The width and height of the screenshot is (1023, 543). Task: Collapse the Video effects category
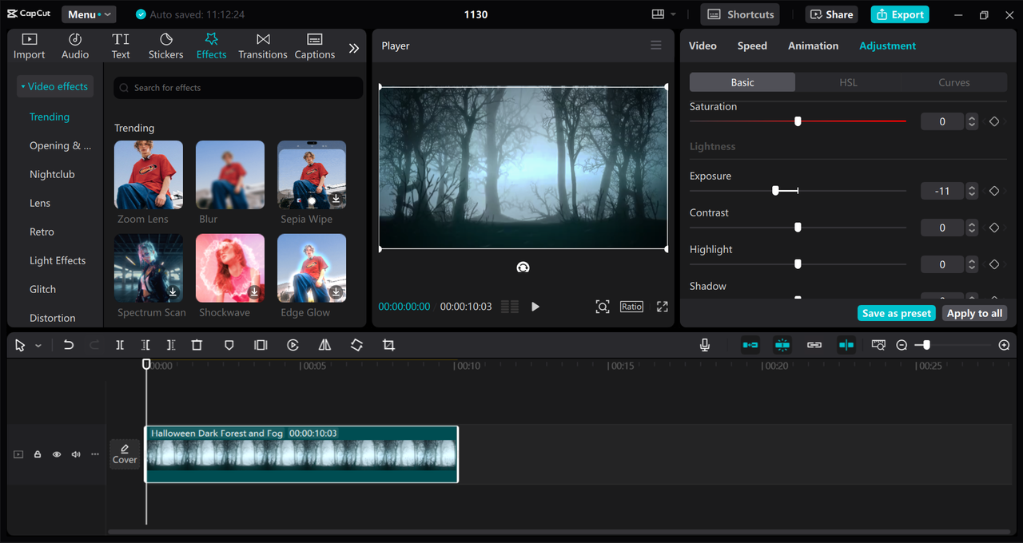click(x=55, y=86)
